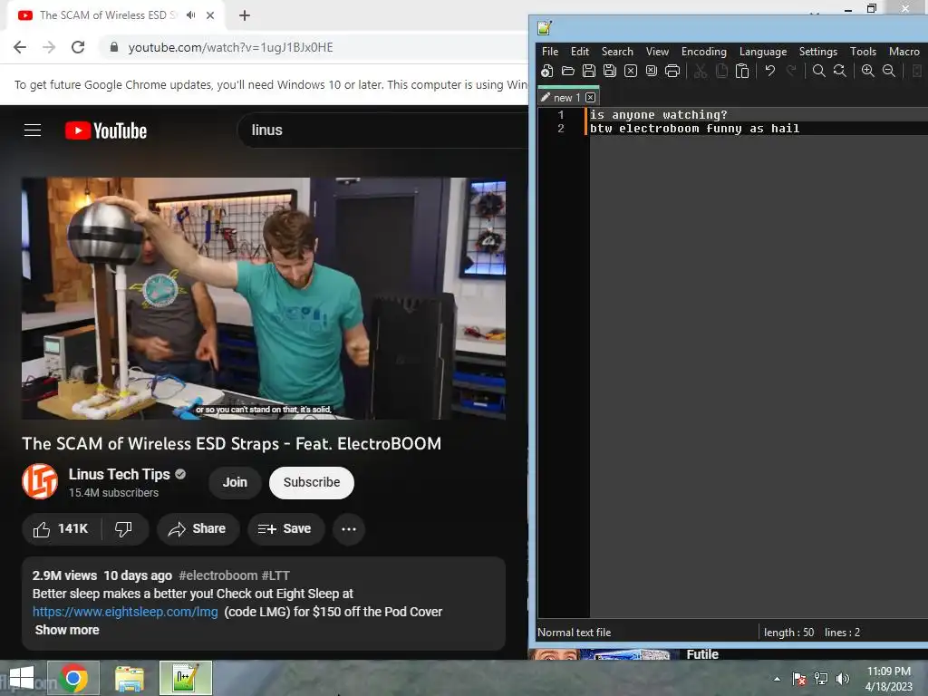Viewport: 928px width, 696px height.
Task: Click the Save All icon in Notepad++
Action: click(610, 71)
